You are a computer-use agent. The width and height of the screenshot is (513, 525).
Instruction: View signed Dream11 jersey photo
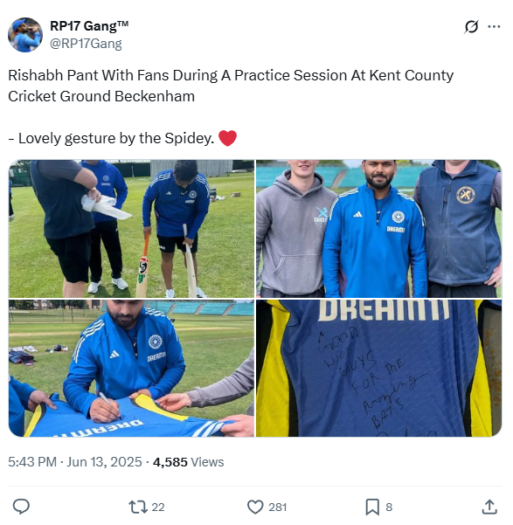(379, 369)
